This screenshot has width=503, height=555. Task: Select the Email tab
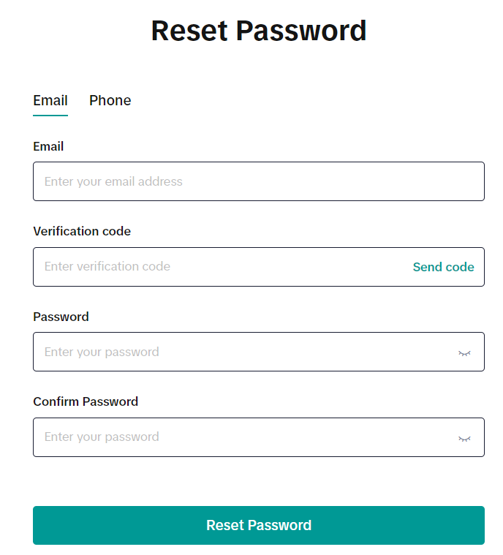pos(50,101)
